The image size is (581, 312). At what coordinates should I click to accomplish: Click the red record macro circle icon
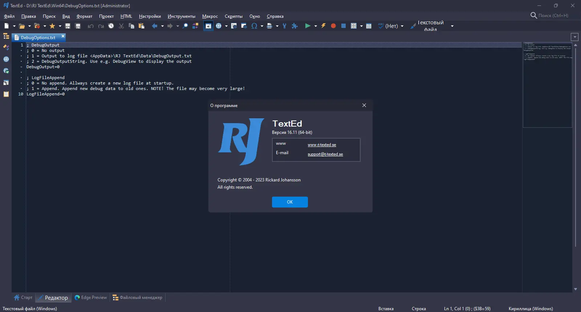[x=333, y=26]
